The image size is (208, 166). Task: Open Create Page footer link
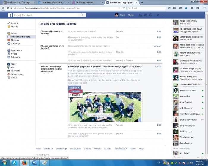(x=62, y=149)
